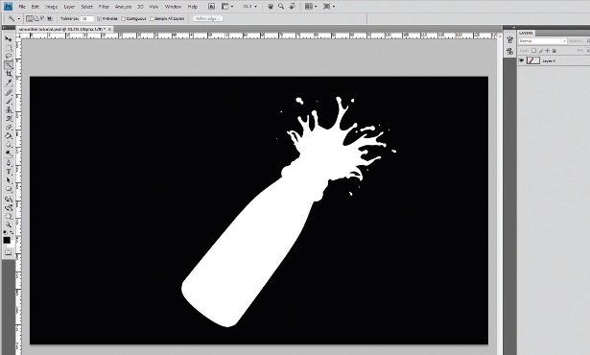Pick the Eraser tool
The width and height of the screenshot is (590, 355).
[x=9, y=128]
